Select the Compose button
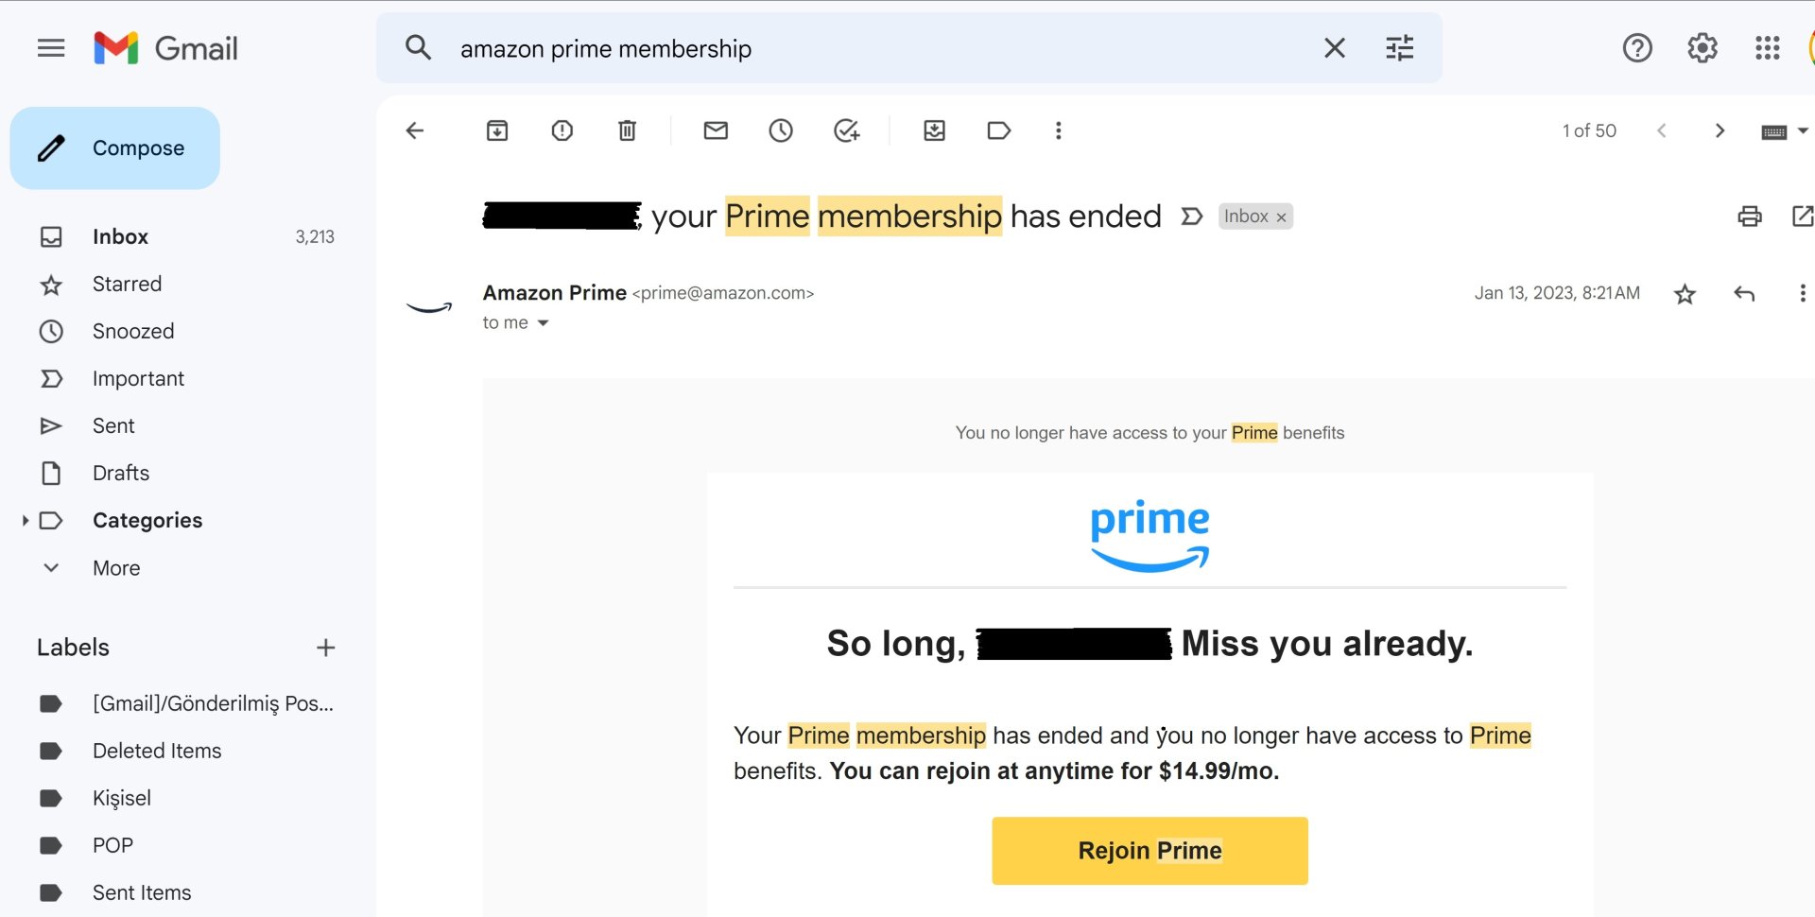Screen dimensions: 1815x917 [x=115, y=147]
